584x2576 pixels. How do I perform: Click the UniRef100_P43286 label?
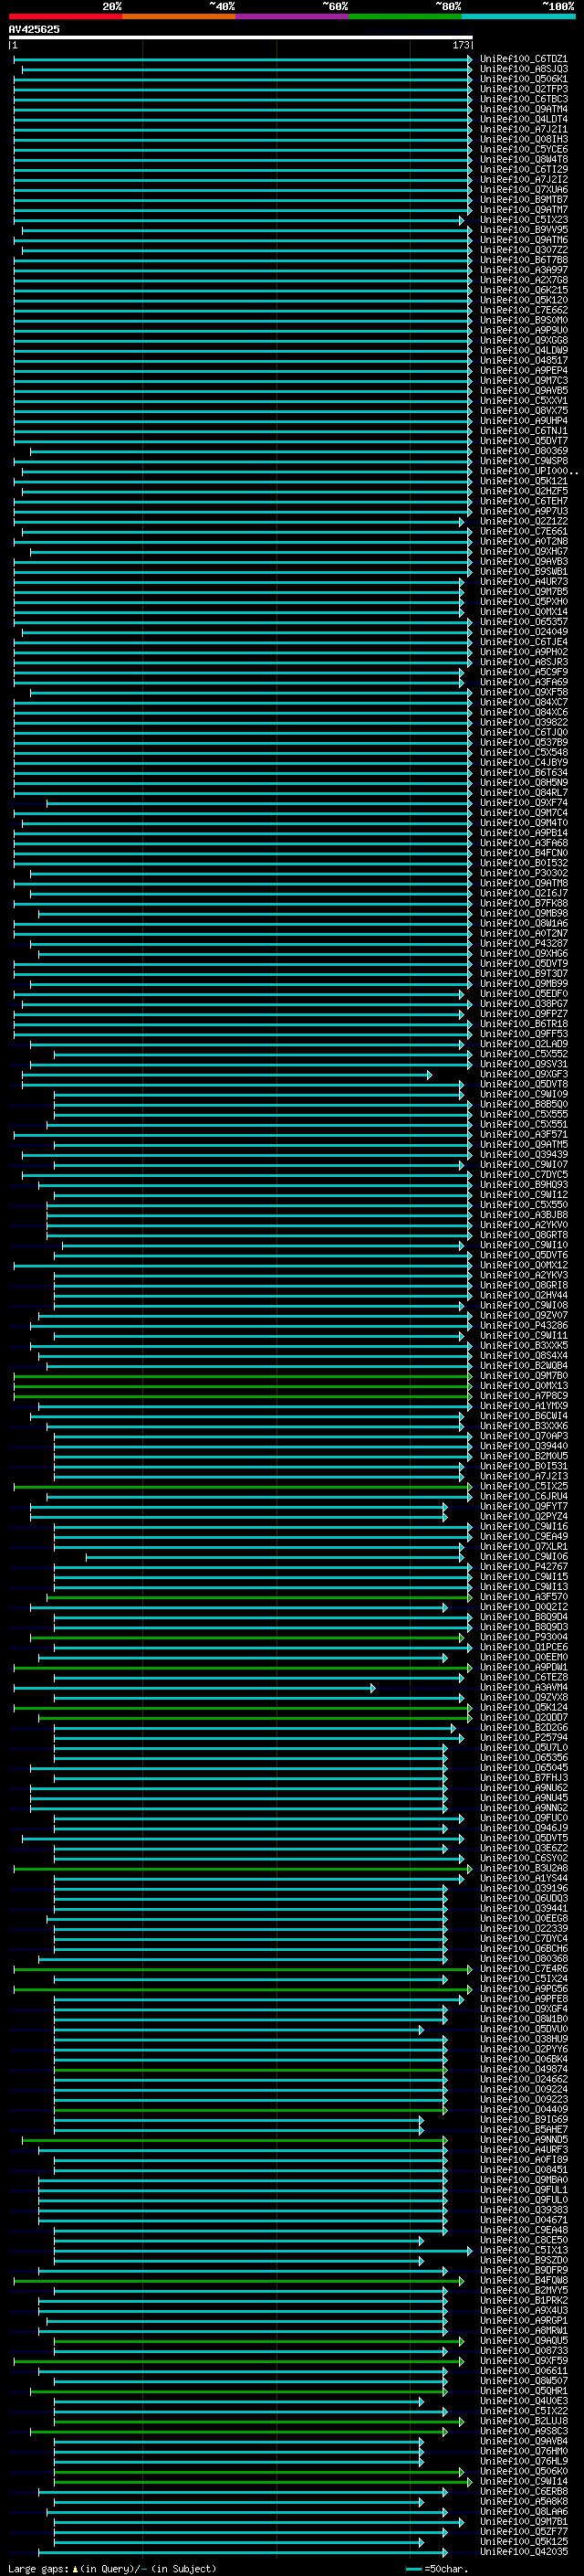coord(524,1326)
